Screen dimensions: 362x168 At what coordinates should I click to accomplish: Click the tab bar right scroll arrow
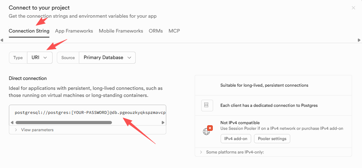click(359, 40)
